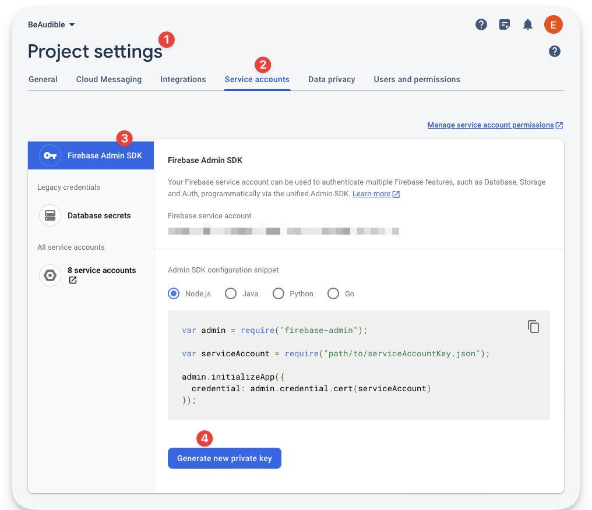Copy the Admin SDK code snippet
The height and width of the screenshot is (510, 592).
(533, 327)
